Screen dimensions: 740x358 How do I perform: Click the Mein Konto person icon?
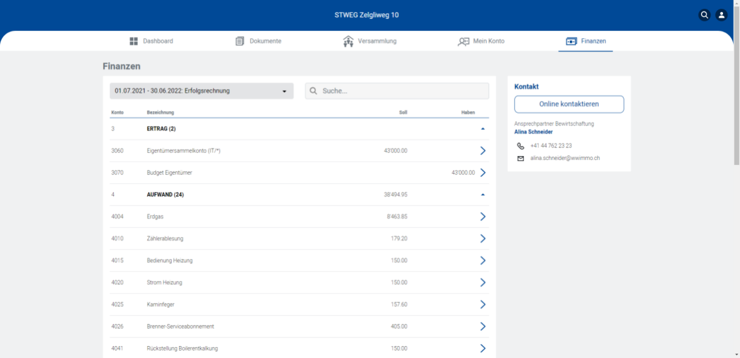point(463,41)
